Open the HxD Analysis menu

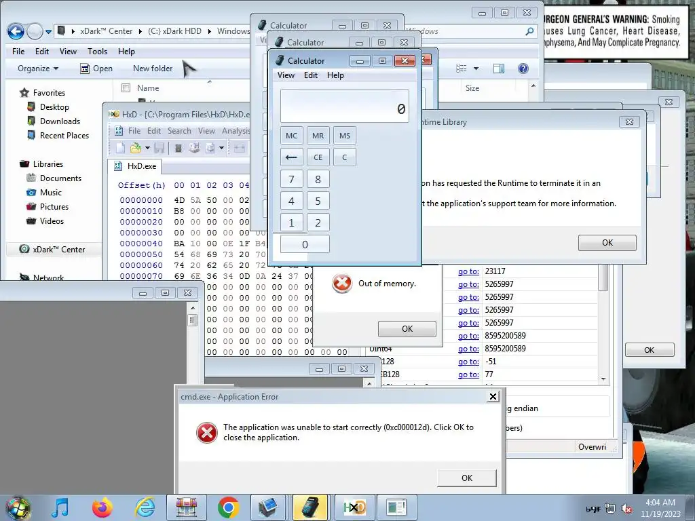tap(236, 131)
